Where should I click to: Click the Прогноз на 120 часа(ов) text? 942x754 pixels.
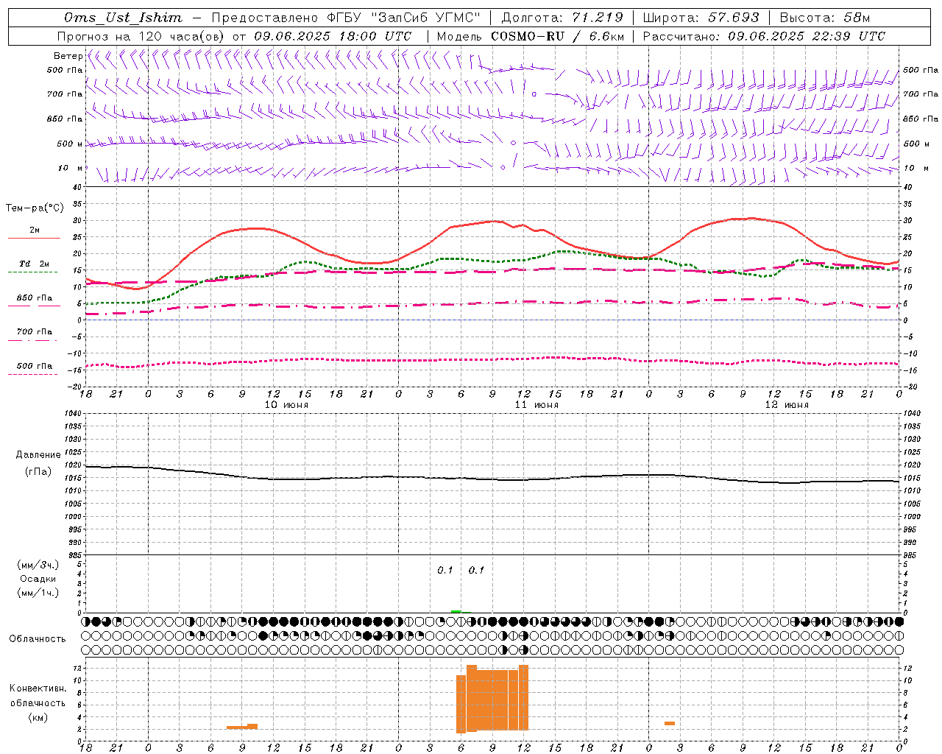point(142,36)
